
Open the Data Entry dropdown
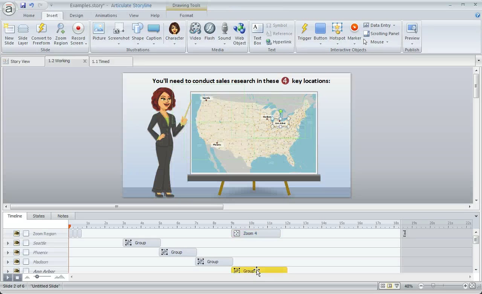[380, 25]
